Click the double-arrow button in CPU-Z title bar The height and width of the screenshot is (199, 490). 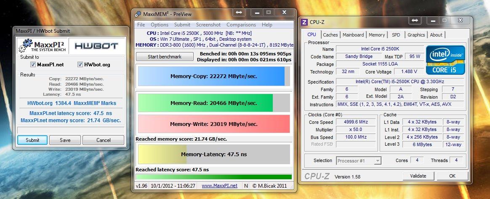(415, 20)
